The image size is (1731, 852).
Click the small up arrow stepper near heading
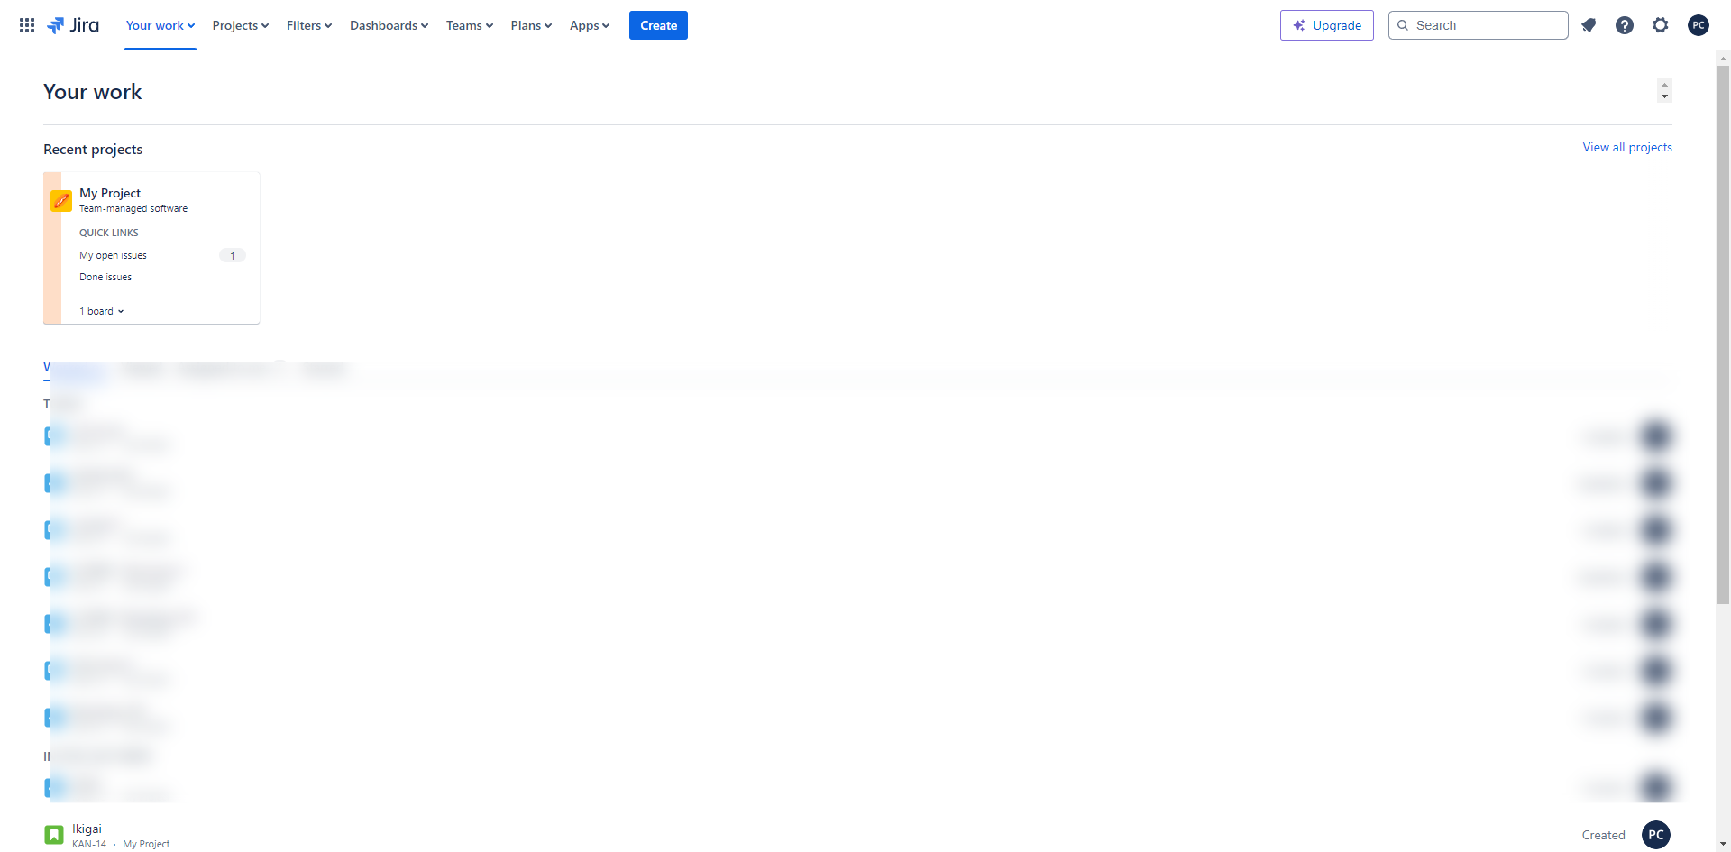pos(1664,85)
